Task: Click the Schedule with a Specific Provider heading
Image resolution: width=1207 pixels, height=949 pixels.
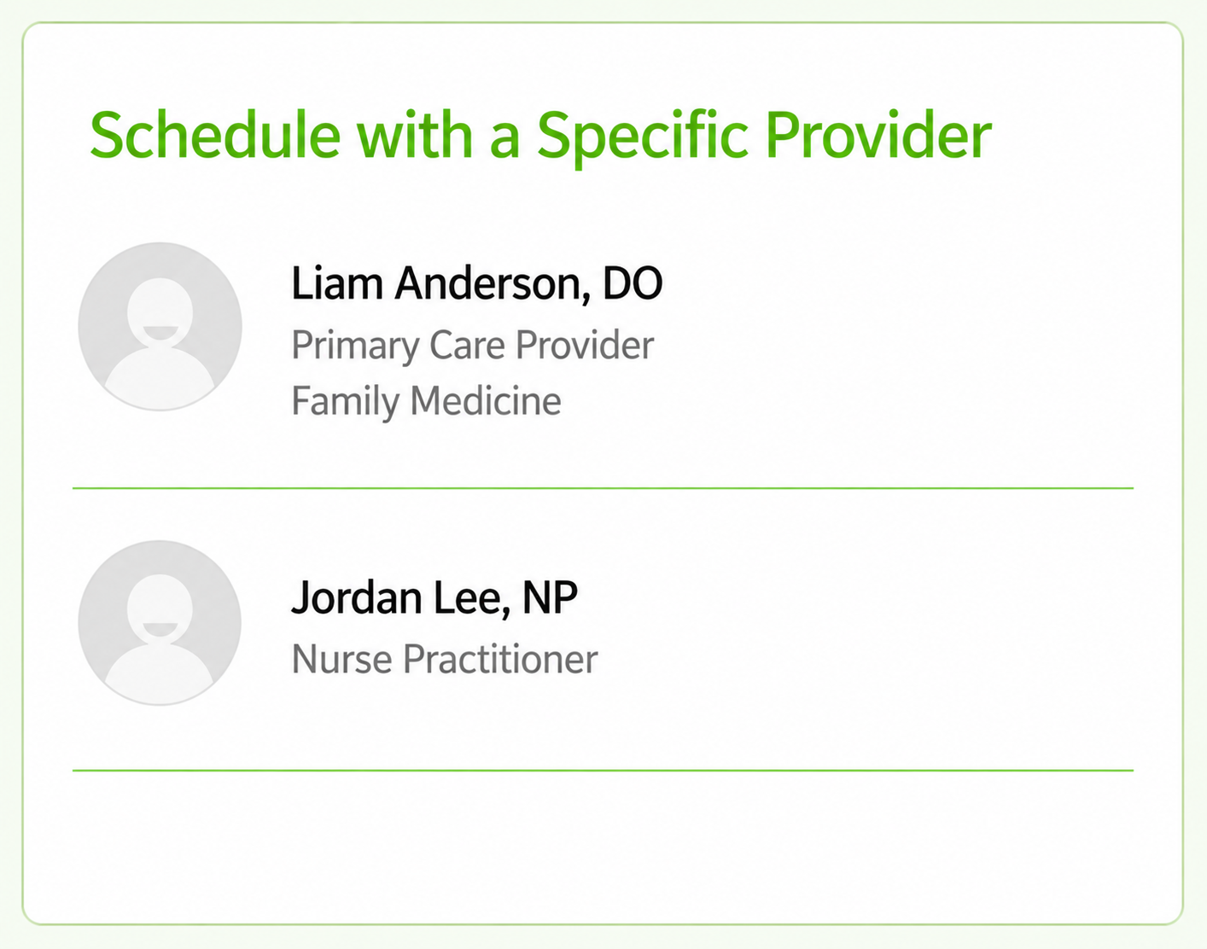Action: (540, 137)
